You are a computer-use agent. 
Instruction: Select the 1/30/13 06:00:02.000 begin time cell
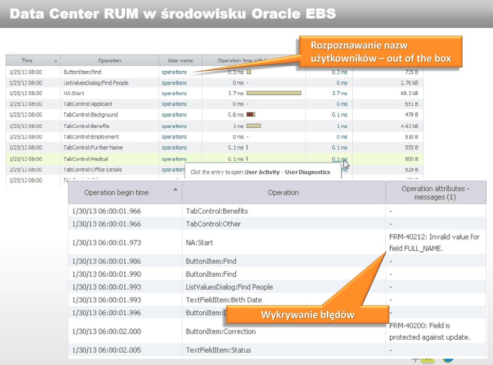pos(107,331)
